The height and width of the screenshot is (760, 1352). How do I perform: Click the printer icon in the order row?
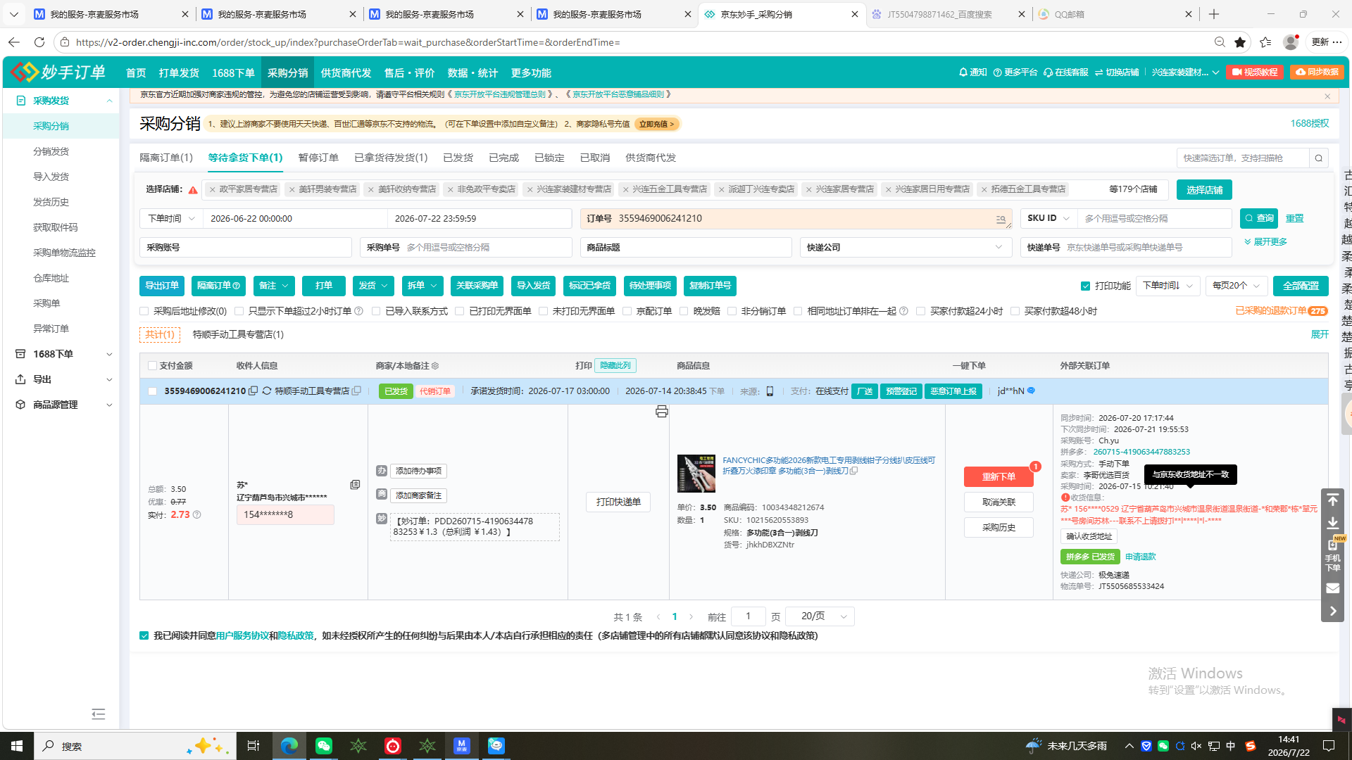pos(661,412)
